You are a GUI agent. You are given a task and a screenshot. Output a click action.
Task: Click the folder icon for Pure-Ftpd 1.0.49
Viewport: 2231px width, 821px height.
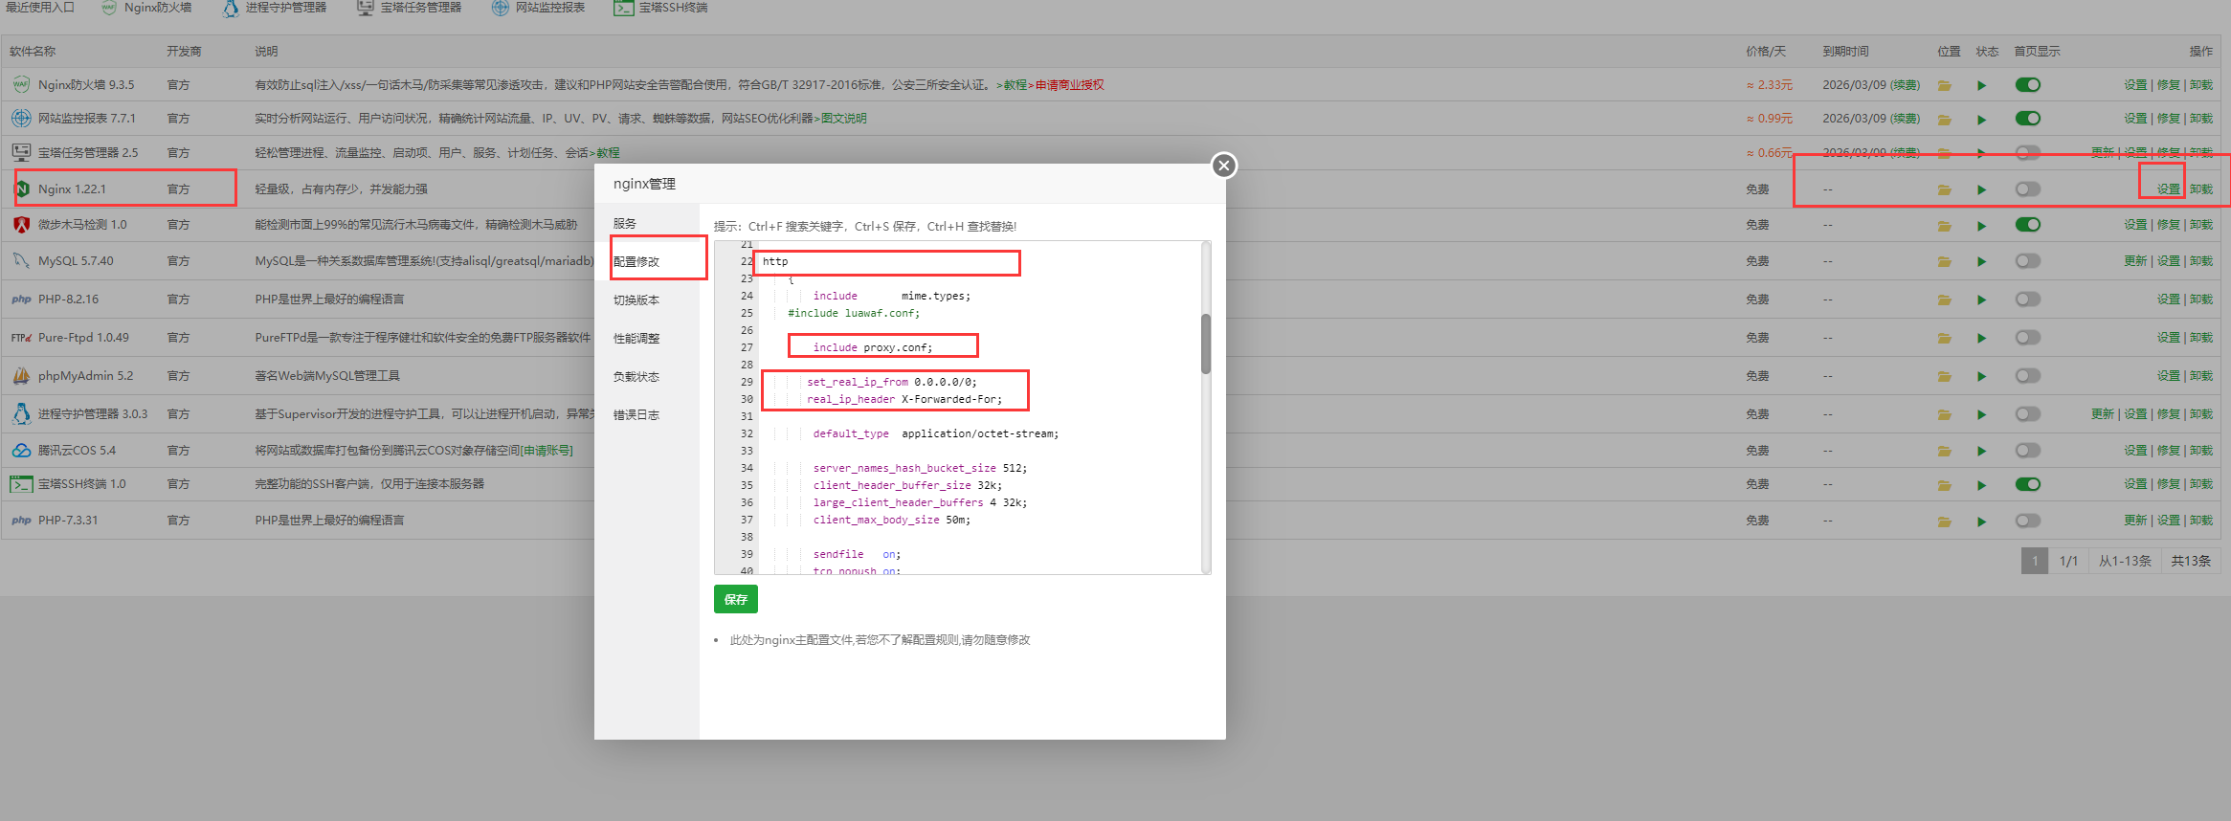pyautogui.click(x=1945, y=338)
